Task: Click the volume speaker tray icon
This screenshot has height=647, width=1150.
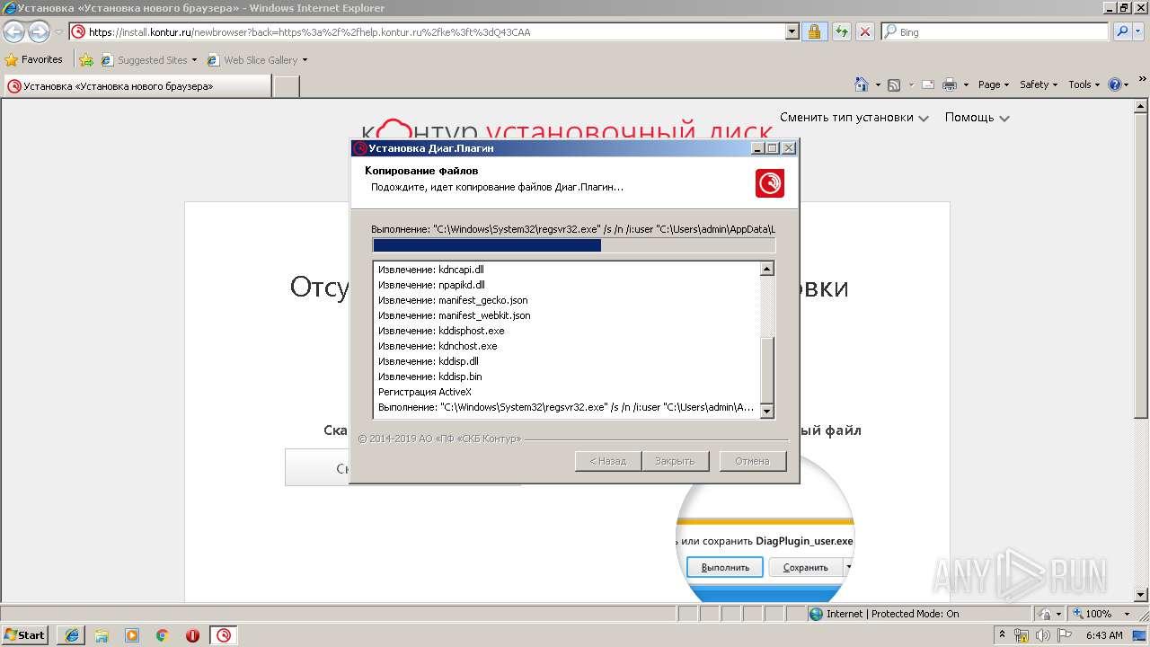Action: click(1042, 635)
